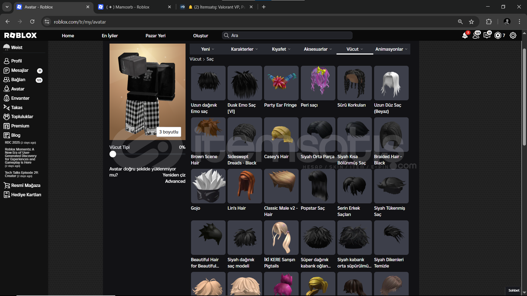527x296 pixels.
Task: Go back to previous page
Action: pyautogui.click(x=8, y=22)
